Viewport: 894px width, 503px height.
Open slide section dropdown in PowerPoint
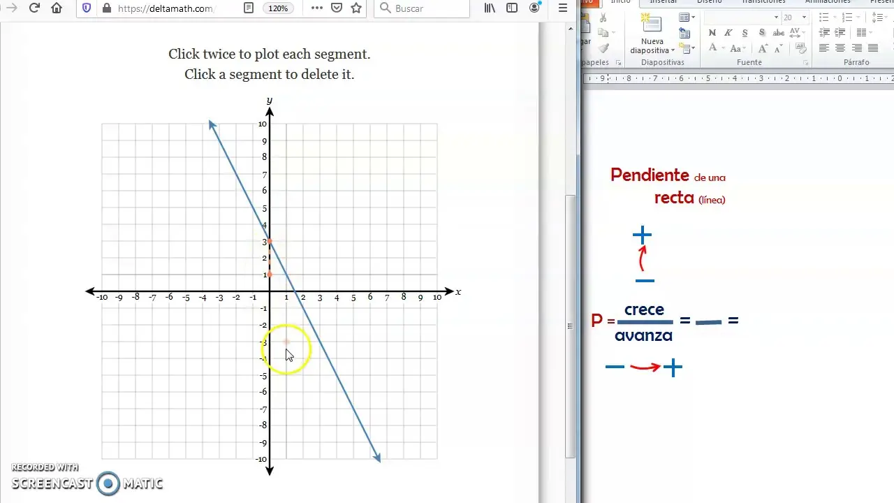click(x=687, y=48)
